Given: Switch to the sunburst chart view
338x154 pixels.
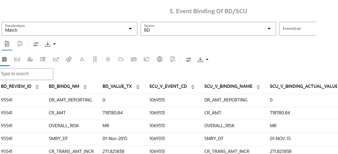Looking at the screenshot, I should click(x=108, y=60).
